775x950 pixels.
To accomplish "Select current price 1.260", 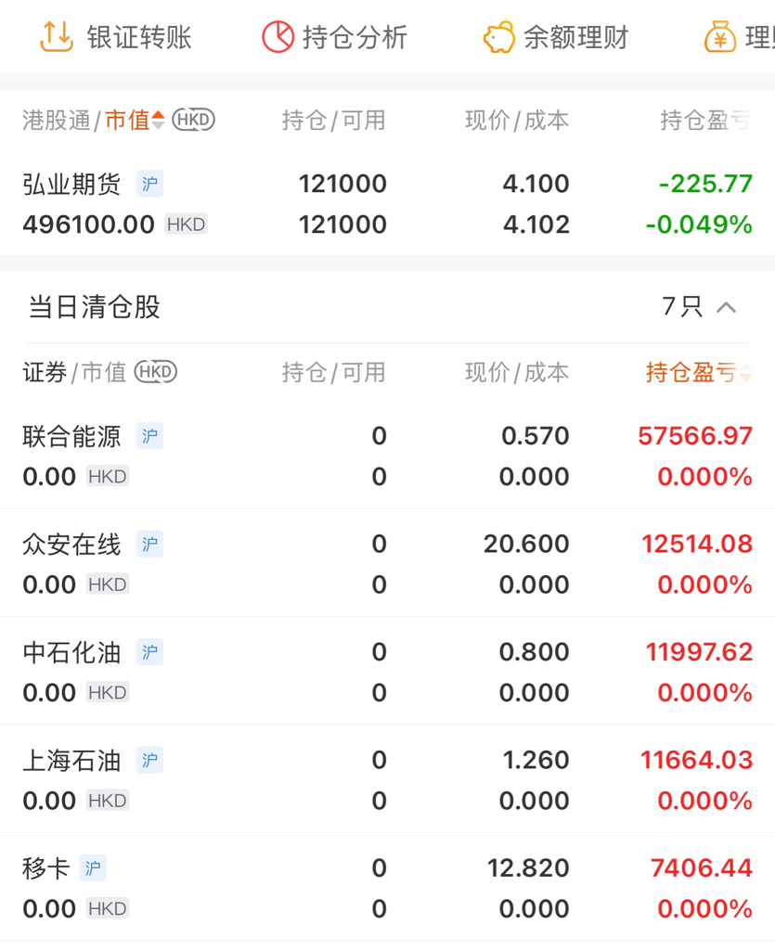I will tap(536, 760).
